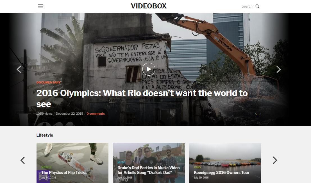Open the DOCUMENTARY category label
Viewport: 311px width, 183px height.
tap(49, 82)
